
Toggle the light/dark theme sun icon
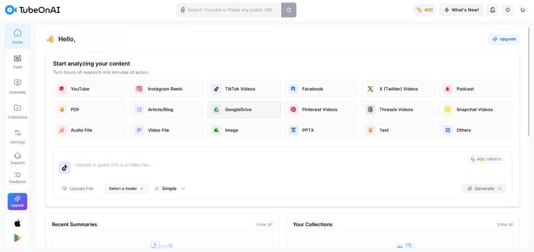pyautogui.click(x=508, y=10)
